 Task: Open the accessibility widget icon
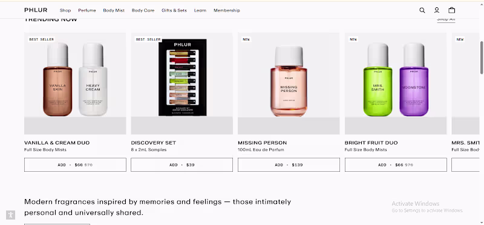(10, 215)
